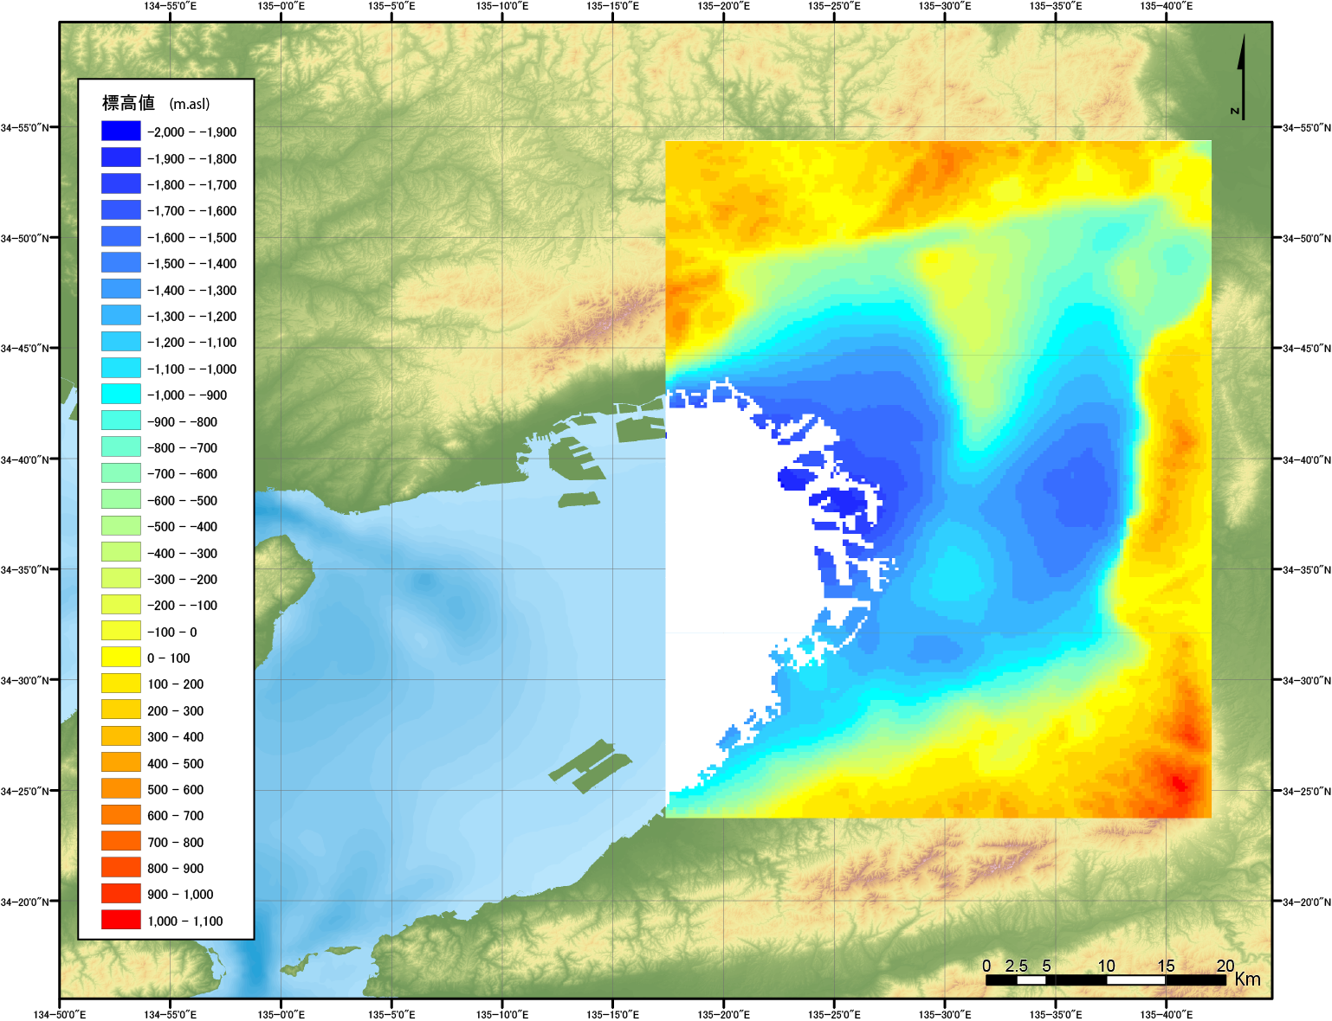The width and height of the screenshot is (1332, 1021).
Task: Click the 900 – 1,000 legend range text
Action: point(180,894)
